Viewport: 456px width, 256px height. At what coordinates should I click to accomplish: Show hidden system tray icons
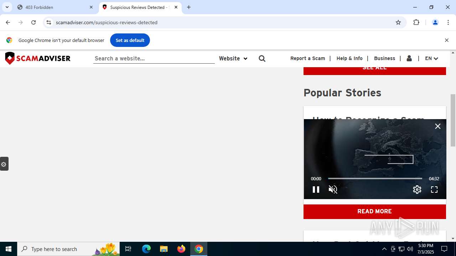click(x=384, y=249)
